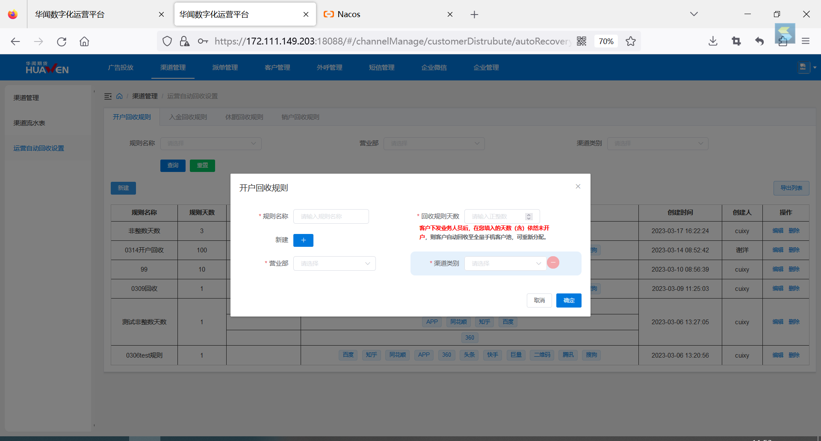This screenshot has height=441, width=821.
Task: Click the breadcrumb home icon
Action: [119, 96]
